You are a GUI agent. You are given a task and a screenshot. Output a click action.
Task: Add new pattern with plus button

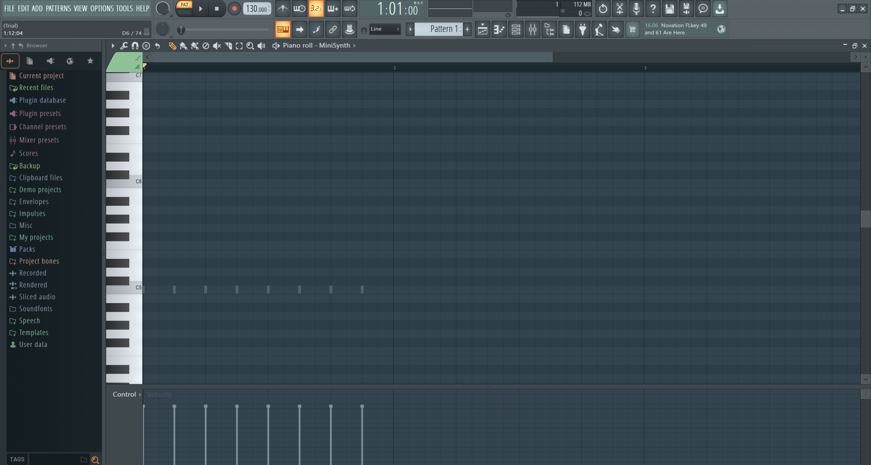coord(467,29)
